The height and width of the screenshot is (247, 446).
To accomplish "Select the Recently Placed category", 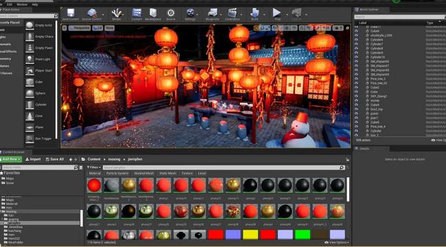I will coord(10,23).
